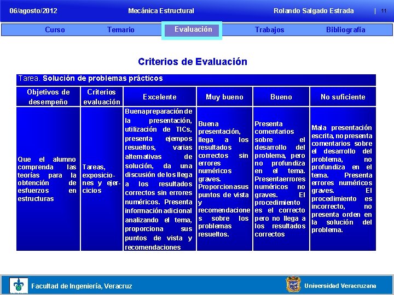Open the Curso tab
Screen dimensions: 394x295
point(55,29)
